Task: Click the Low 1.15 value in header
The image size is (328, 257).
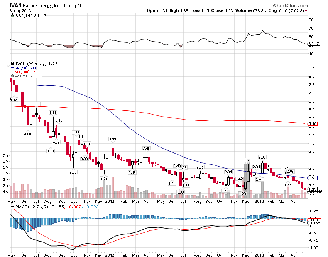Action: tap(200, 11)
